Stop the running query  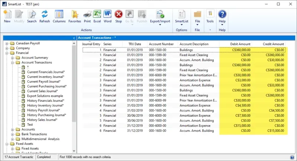point(118,16)
